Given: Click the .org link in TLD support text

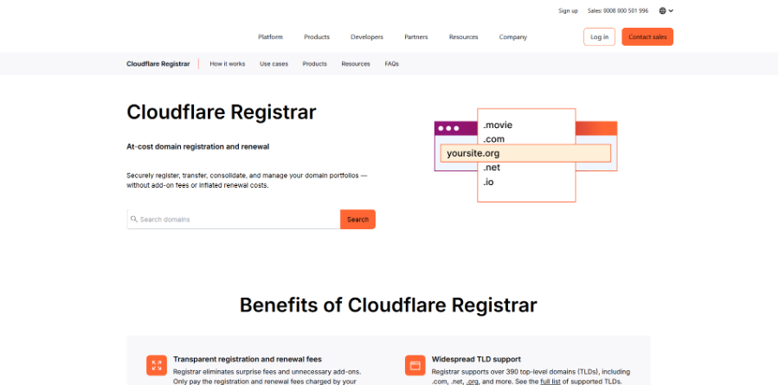Looking at the screenshot, I should pos(472,382).
